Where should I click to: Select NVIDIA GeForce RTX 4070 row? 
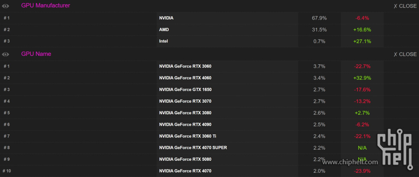tap(210, 171)
